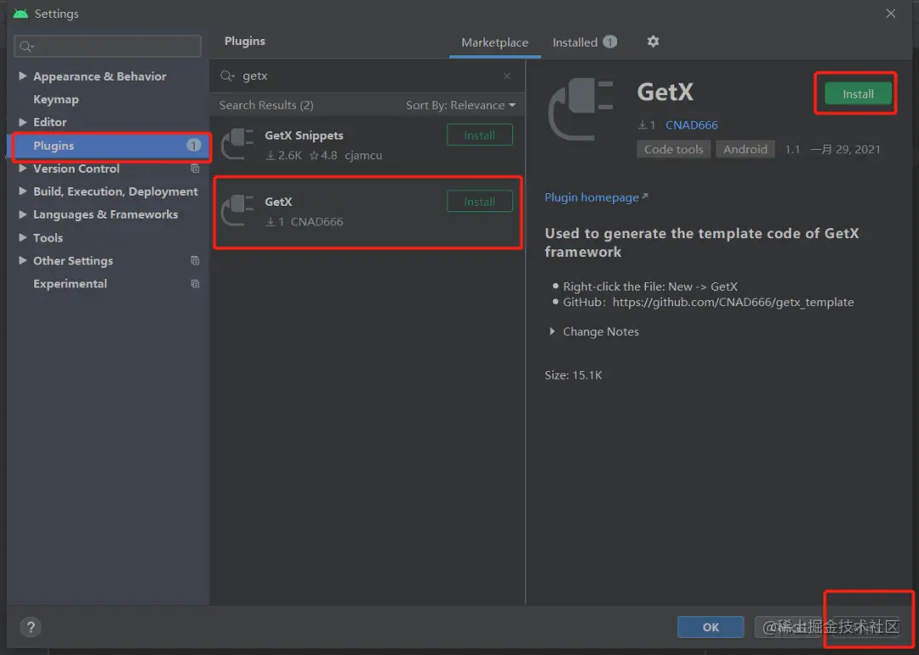Open the Sort By Relevance dropdown
The width and height of the screenshot is (919, 655).
point(460,105)
